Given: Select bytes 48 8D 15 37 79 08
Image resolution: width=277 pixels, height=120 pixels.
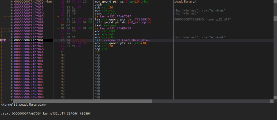Looking at the screenshot, I should (x=76, y=19).
